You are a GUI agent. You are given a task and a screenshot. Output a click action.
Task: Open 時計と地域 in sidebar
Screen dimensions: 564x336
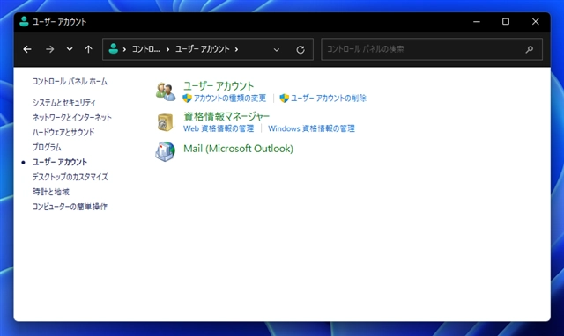pos(51,192)
